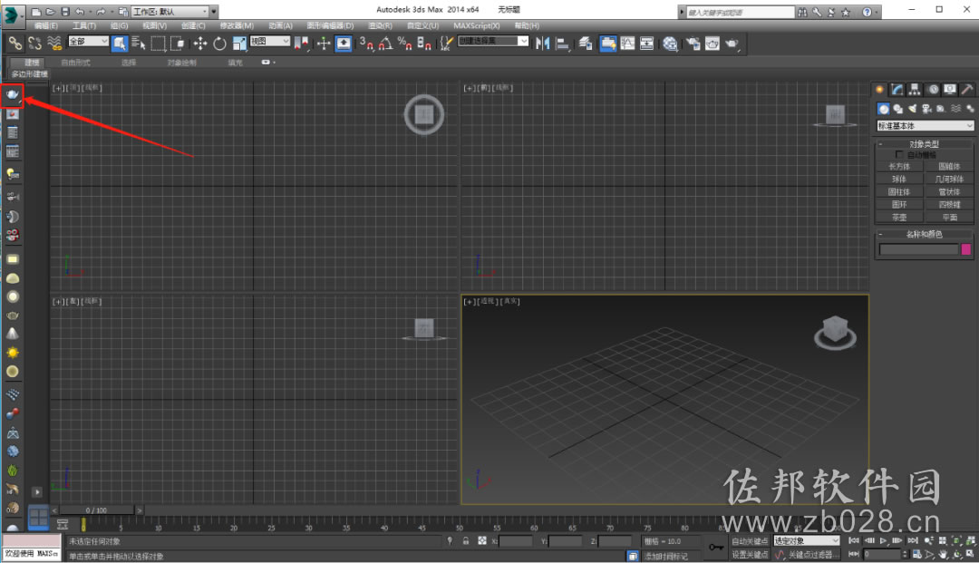Toggle Angle Snap on main toolbar
The height and width of the screenshot is (563, 979).
pos(386,44)
